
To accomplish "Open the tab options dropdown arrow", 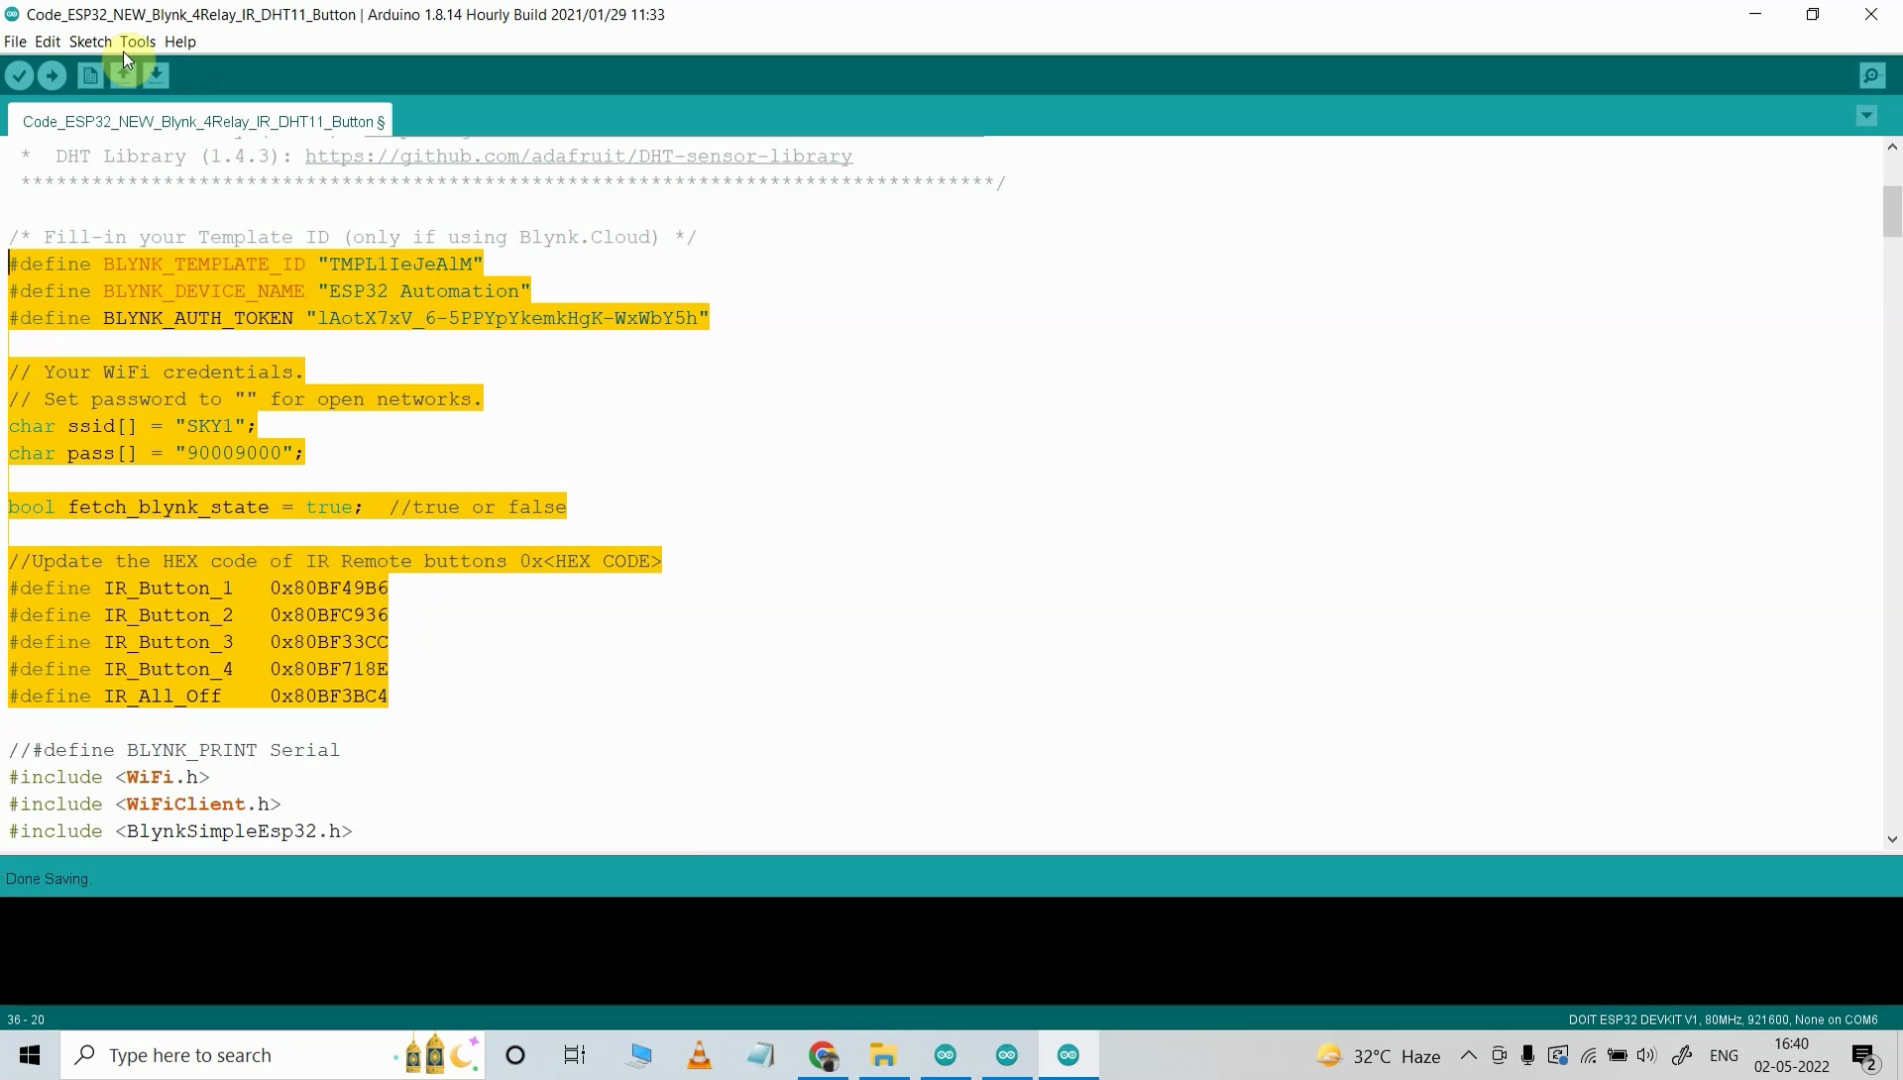I will [x=1866, y=116].
